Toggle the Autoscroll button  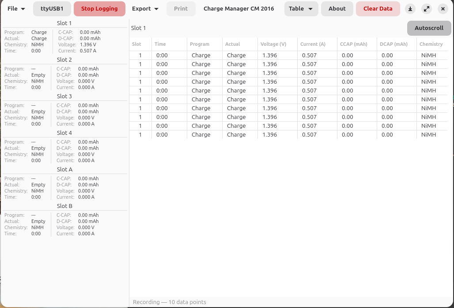428,28
